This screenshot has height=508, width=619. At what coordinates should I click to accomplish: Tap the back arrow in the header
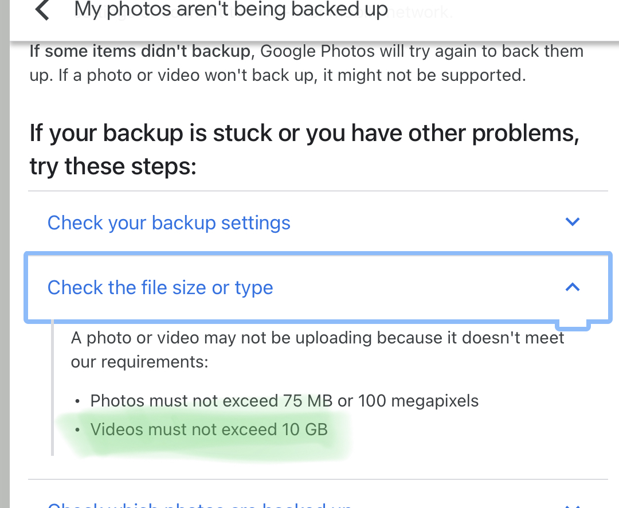point(42,10)
